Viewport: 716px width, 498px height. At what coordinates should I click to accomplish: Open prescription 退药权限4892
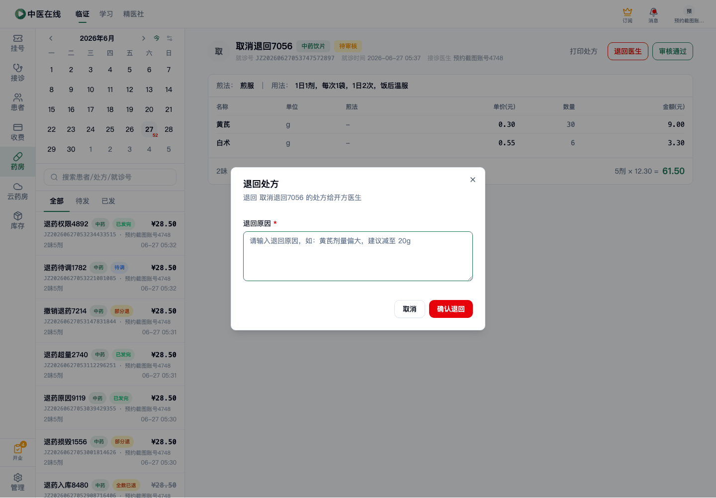(110, 234)
